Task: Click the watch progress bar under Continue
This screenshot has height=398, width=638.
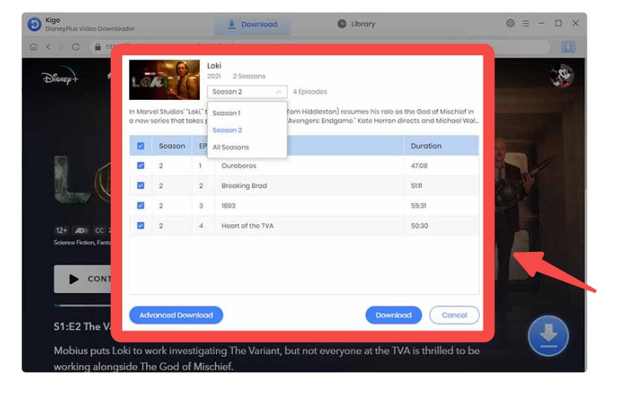Action: point(82,305)
